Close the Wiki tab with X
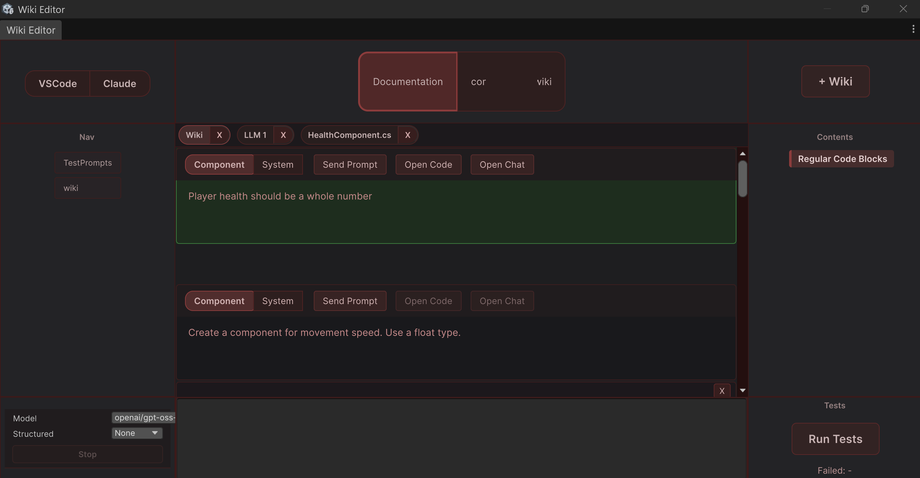 (x=219, y=135)
